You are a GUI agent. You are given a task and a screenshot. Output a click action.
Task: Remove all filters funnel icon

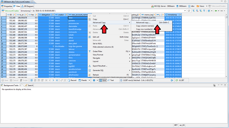tap(197, 11)
